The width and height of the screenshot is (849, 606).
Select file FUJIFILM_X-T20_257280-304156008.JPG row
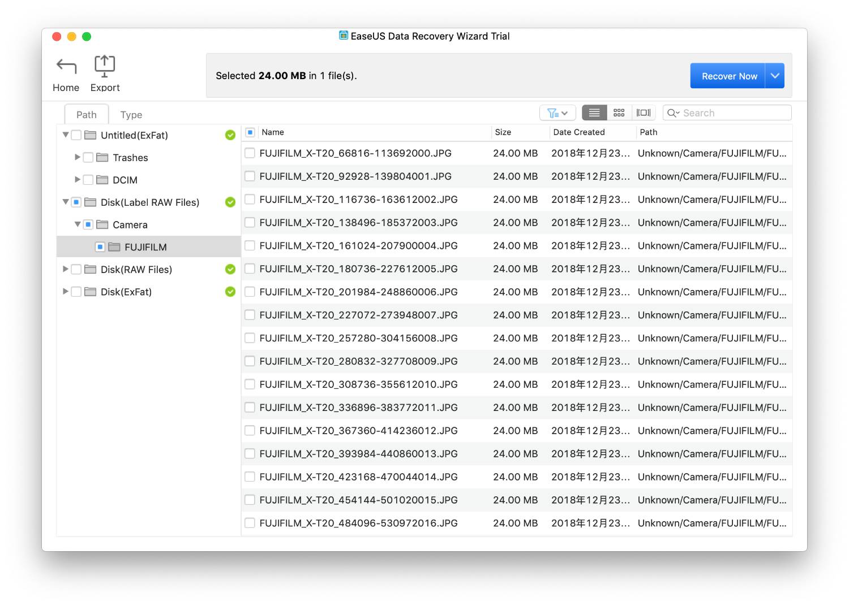pyautogui.click(x=517, y=338)
